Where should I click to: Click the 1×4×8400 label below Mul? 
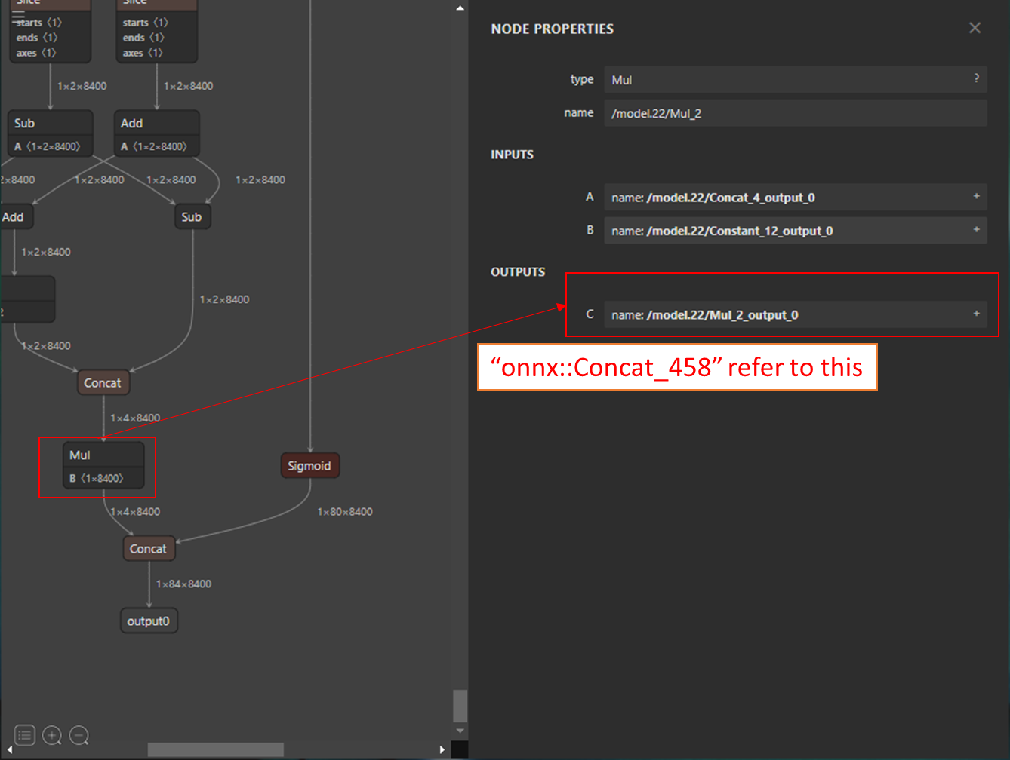pyautogui.click(x=135, y=511)
